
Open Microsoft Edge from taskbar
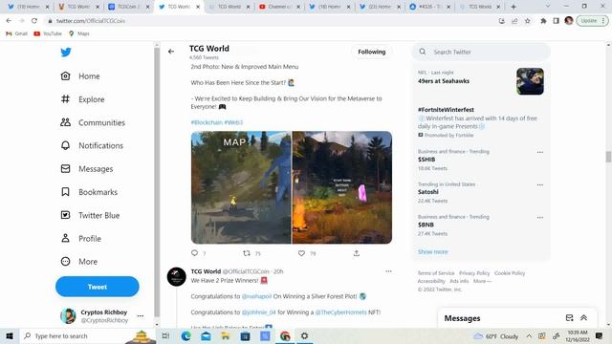point(186,335)
